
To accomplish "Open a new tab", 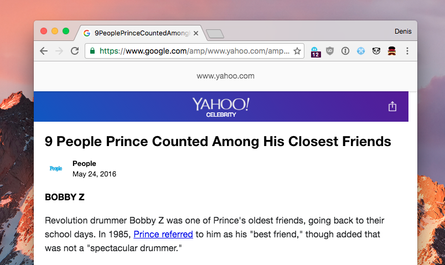I will point(215,34).
